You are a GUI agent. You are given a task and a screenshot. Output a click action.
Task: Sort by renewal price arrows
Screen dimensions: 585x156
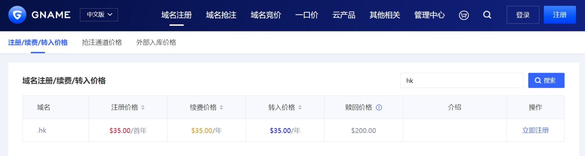[x=221, y=108]
